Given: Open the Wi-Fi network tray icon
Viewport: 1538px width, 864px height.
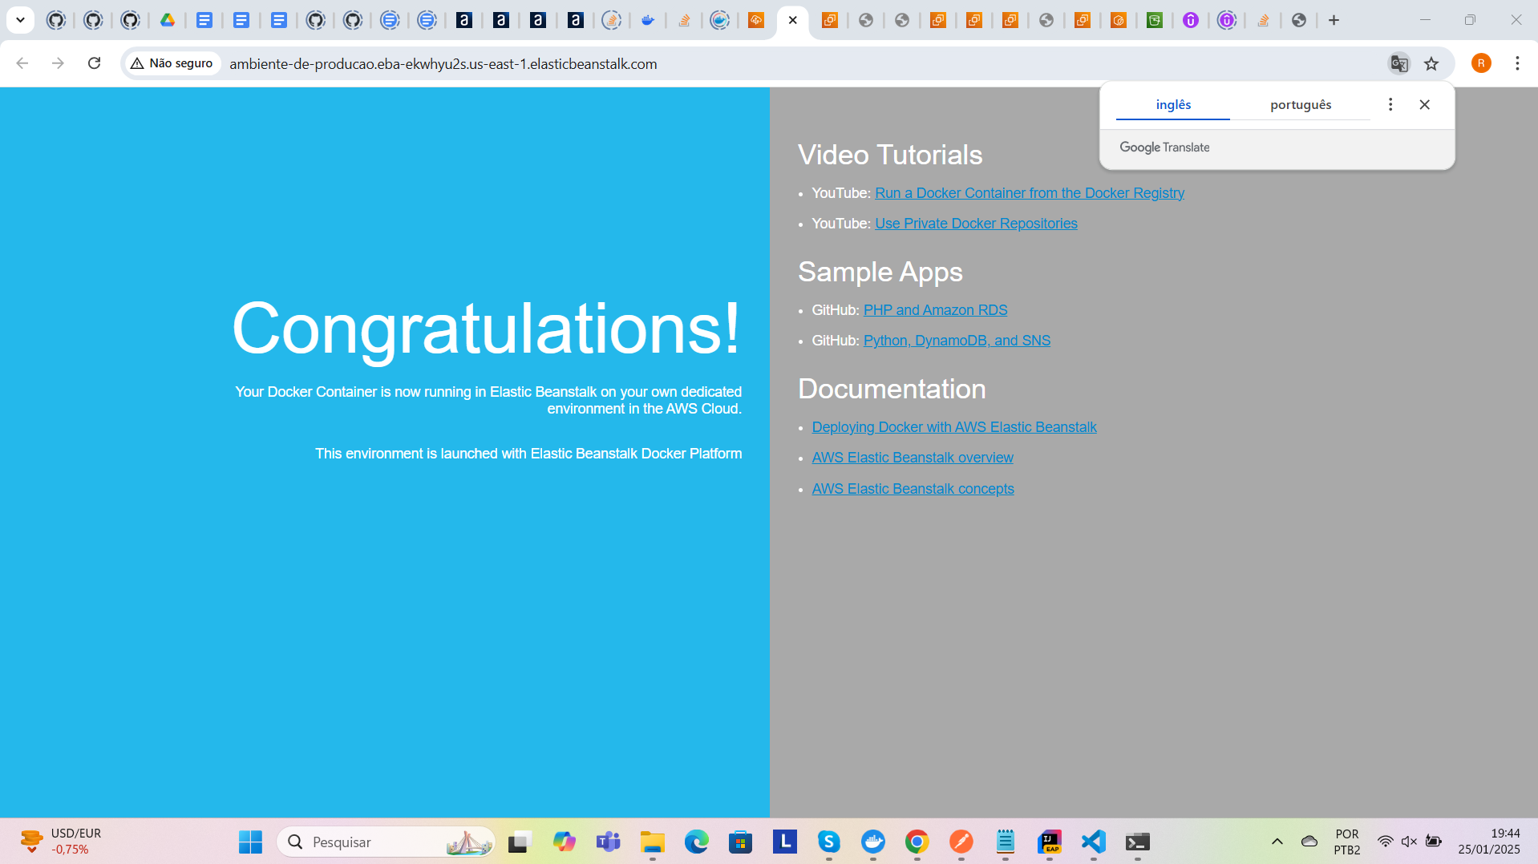Looking at the screenshot, I should tap(1385, 842).
